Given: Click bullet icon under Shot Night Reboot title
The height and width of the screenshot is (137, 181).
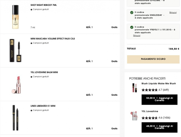Looking at the screenshot, I should (x=31, y=9).
